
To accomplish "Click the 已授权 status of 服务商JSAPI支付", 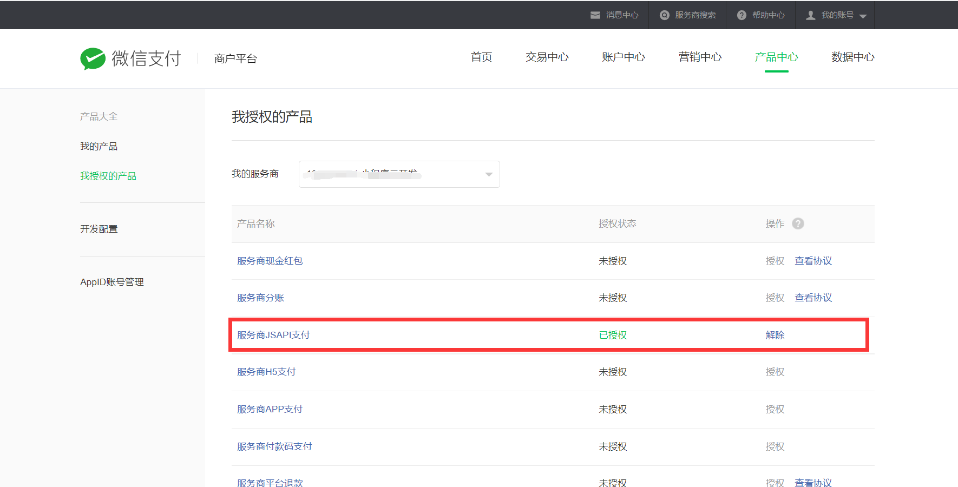I will pyautogui.click(x=613, y=335).
